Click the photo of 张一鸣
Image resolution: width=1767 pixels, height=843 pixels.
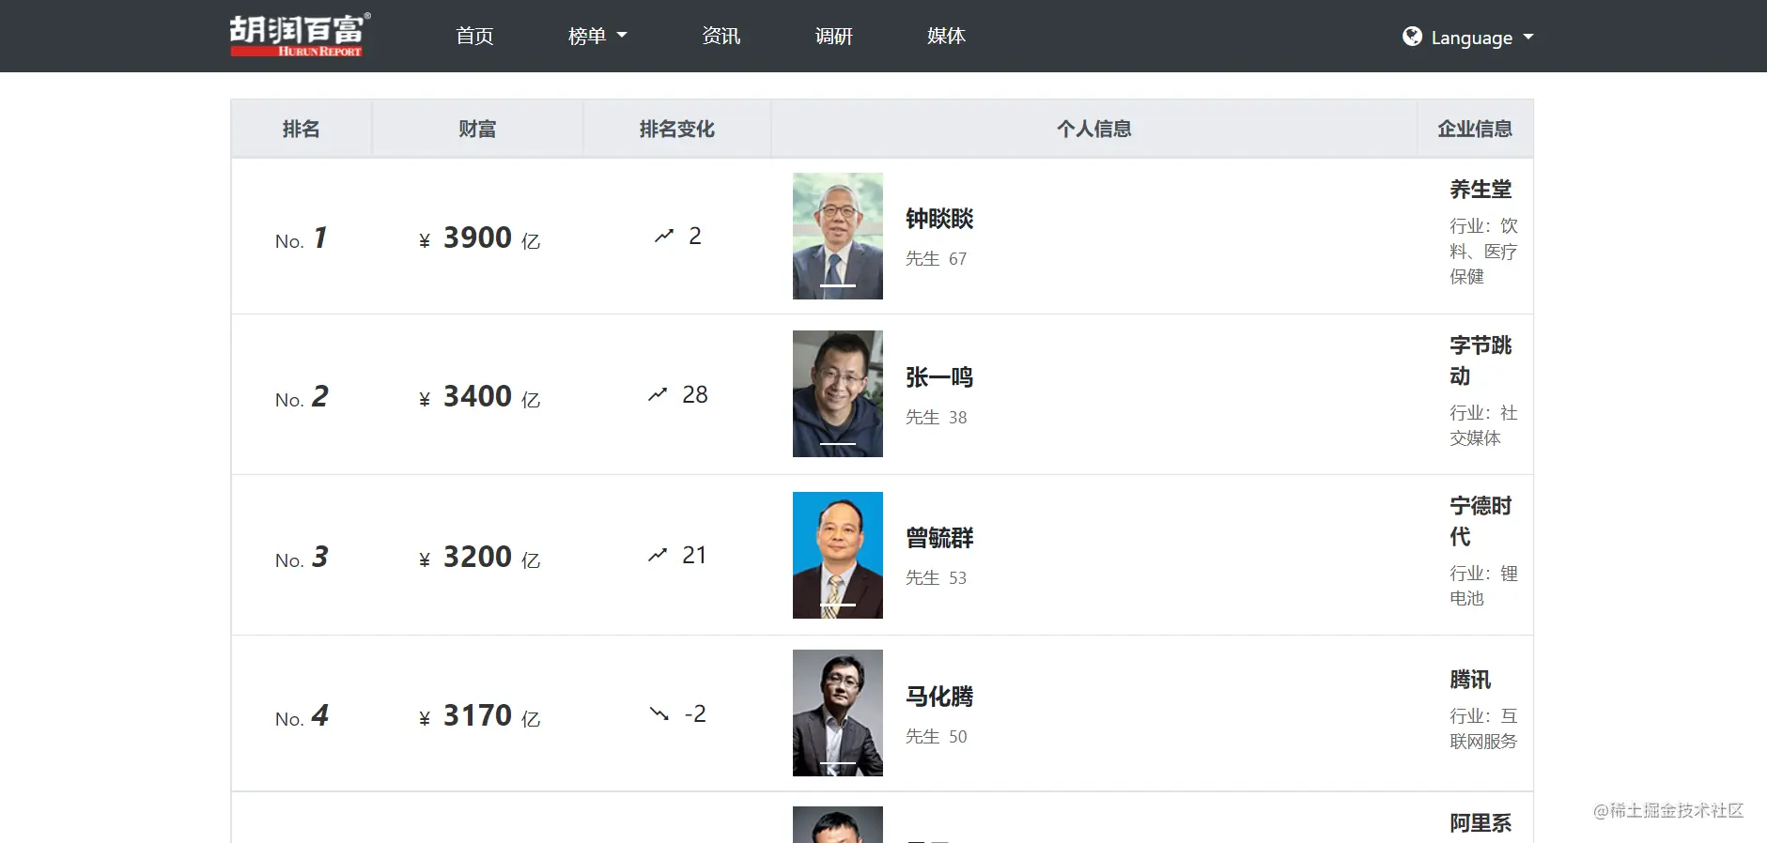click(838, 394)
